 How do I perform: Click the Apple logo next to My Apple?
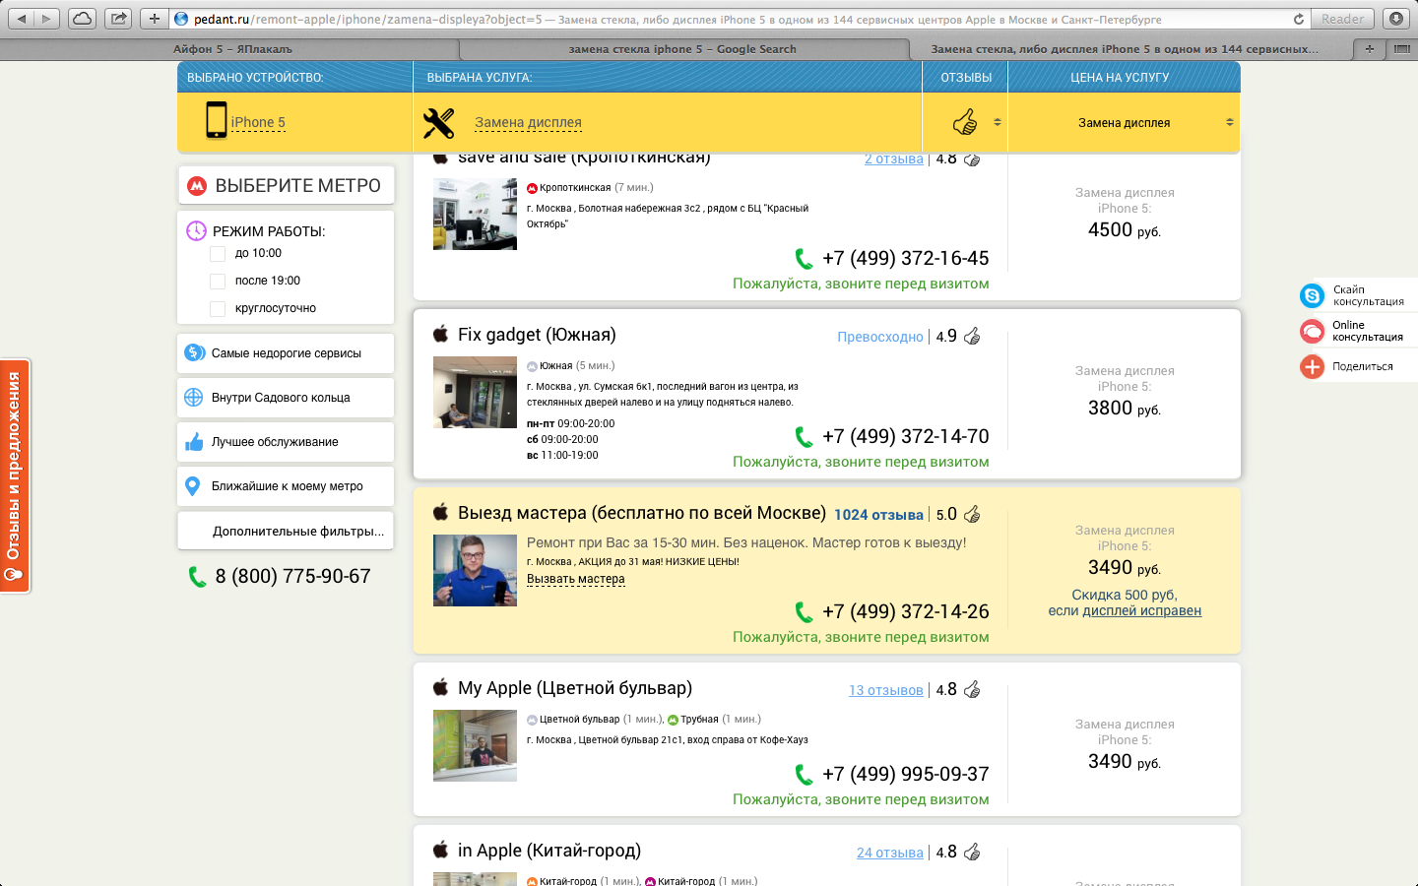point(441,687)
